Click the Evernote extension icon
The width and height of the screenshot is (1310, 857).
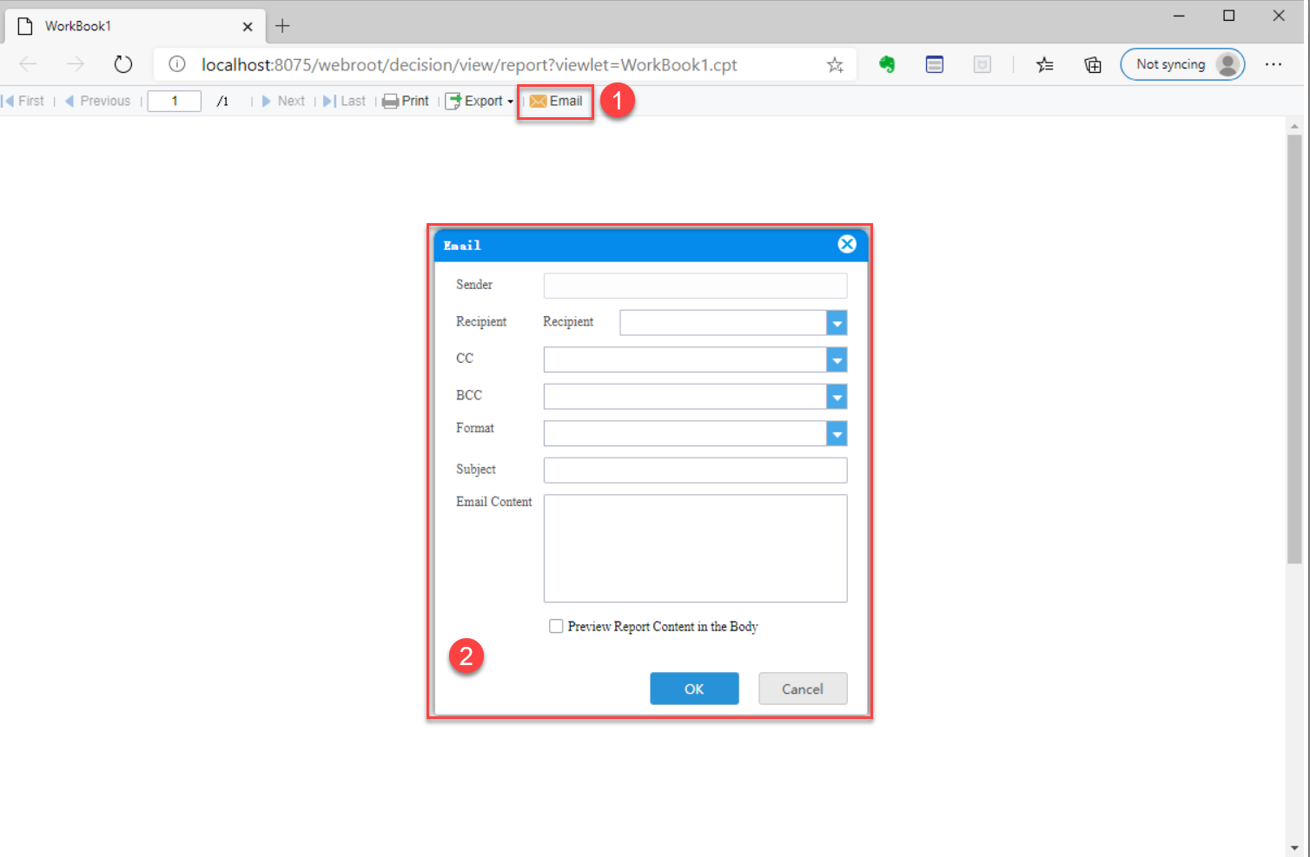[x=887, y=64]
